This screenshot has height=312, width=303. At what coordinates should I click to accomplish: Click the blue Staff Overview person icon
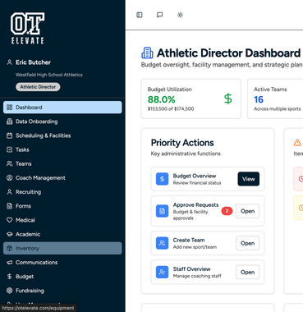(162, 272)
